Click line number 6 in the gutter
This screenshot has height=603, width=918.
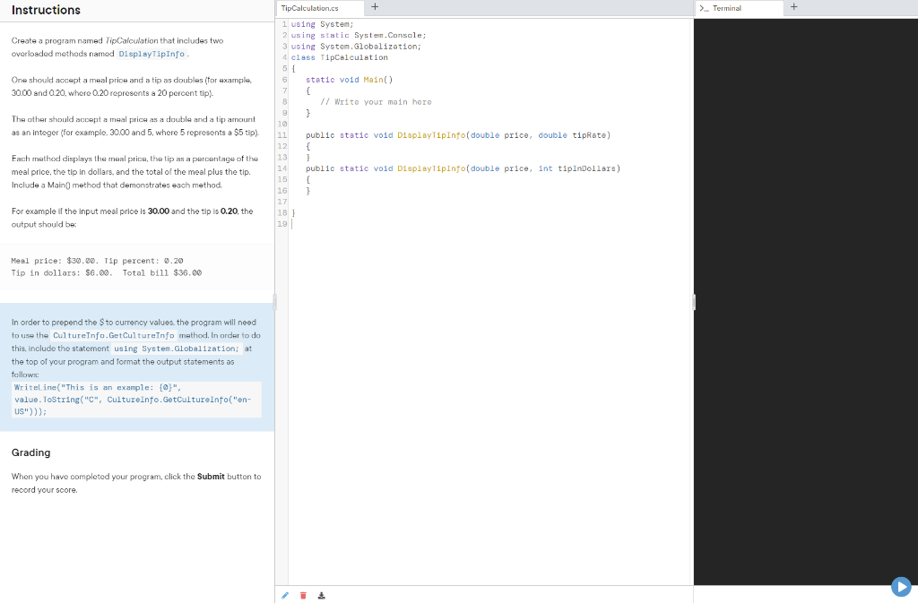pyautogui.click(x=282, y=80)
